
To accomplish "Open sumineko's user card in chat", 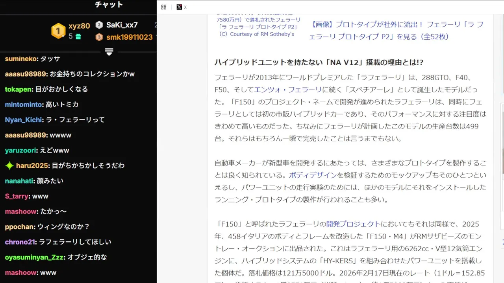I will [20, 59].
